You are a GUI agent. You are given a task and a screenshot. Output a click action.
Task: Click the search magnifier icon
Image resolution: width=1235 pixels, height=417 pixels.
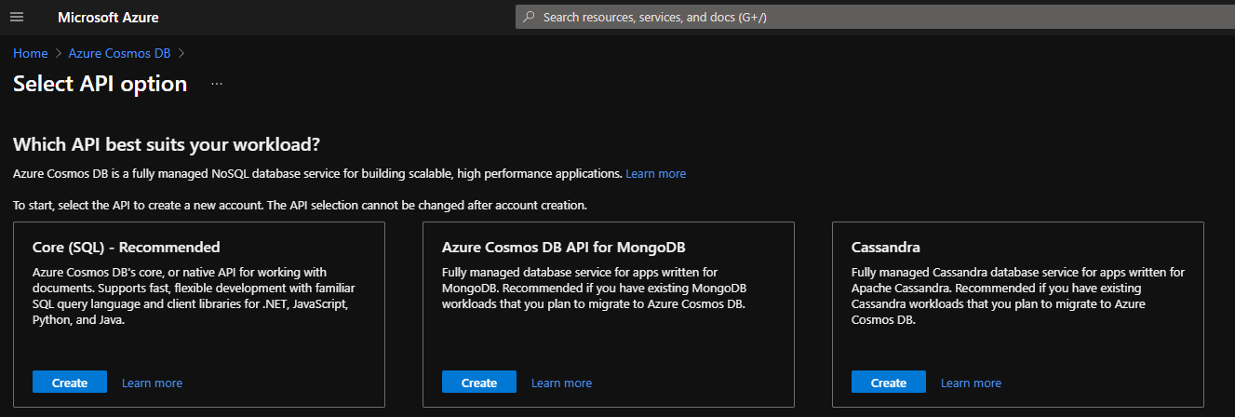530,17
